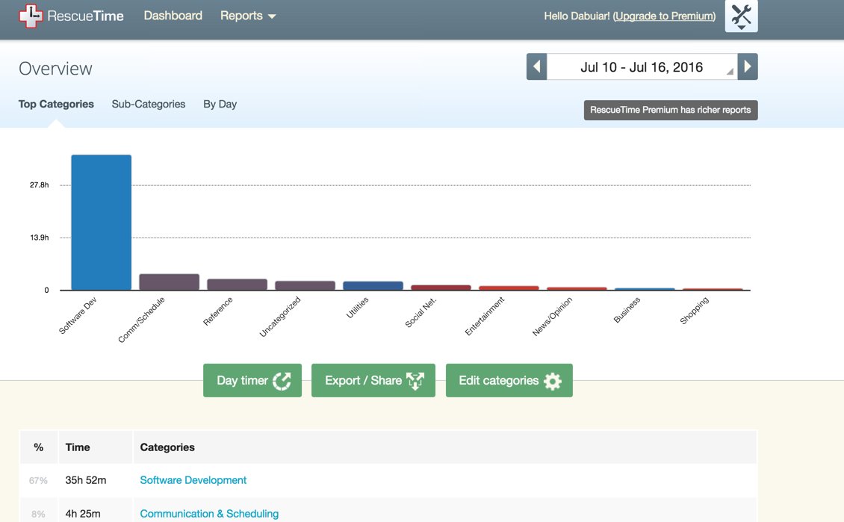Click the Business axis label
This screenshot has height=522, width=844.
click(627, 310)
